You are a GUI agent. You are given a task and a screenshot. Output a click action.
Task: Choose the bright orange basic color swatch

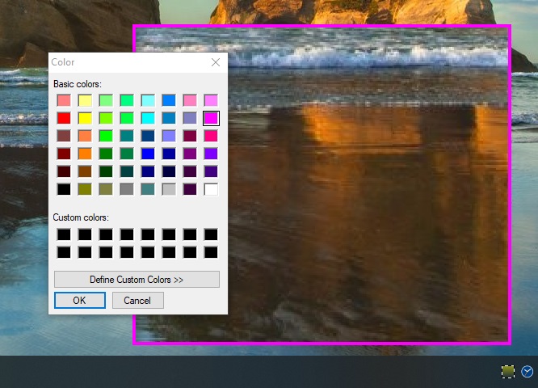click(x=85, y=154)
